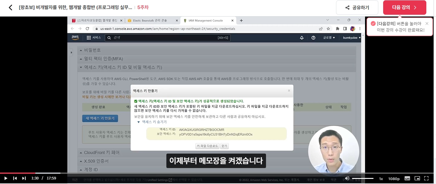Click the 5주차 week label
The width and height of the screenshot is (436, 184).
143,8
